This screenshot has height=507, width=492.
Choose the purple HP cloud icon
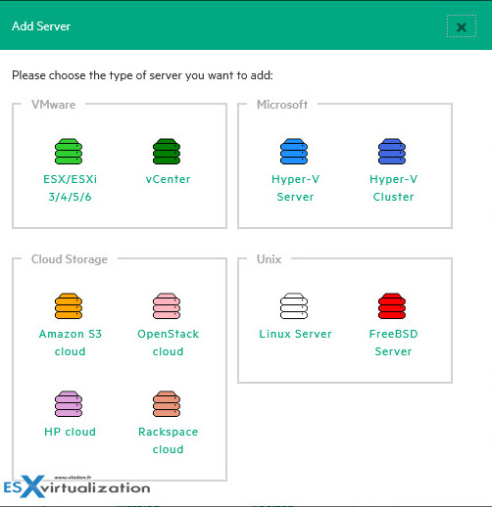[x=69, y=404]
